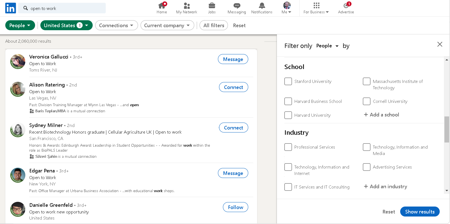Click the 'open to work' search field
This screenshot has height=224, width=450.
point(62,8)
